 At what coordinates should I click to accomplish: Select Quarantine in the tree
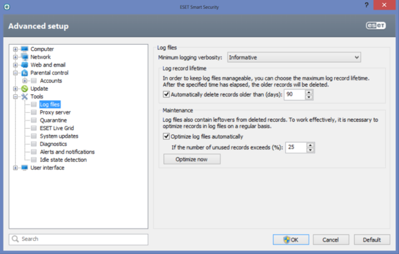point(53,120)
